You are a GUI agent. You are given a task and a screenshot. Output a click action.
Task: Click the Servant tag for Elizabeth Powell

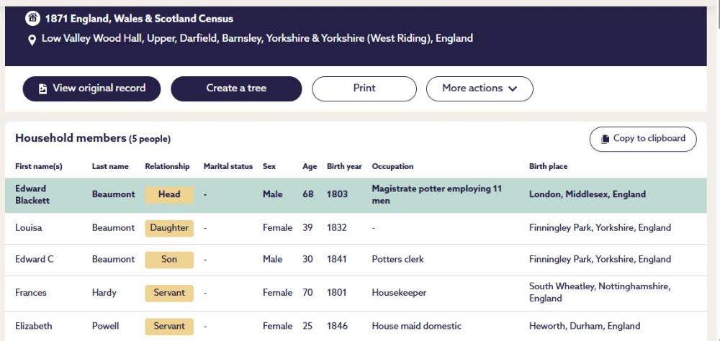point(169,326)
